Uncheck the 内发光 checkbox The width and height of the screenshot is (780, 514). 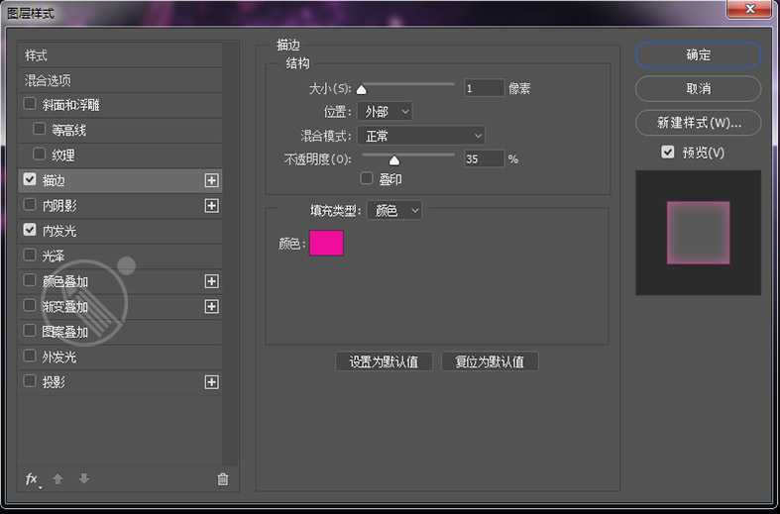[30, 230]
